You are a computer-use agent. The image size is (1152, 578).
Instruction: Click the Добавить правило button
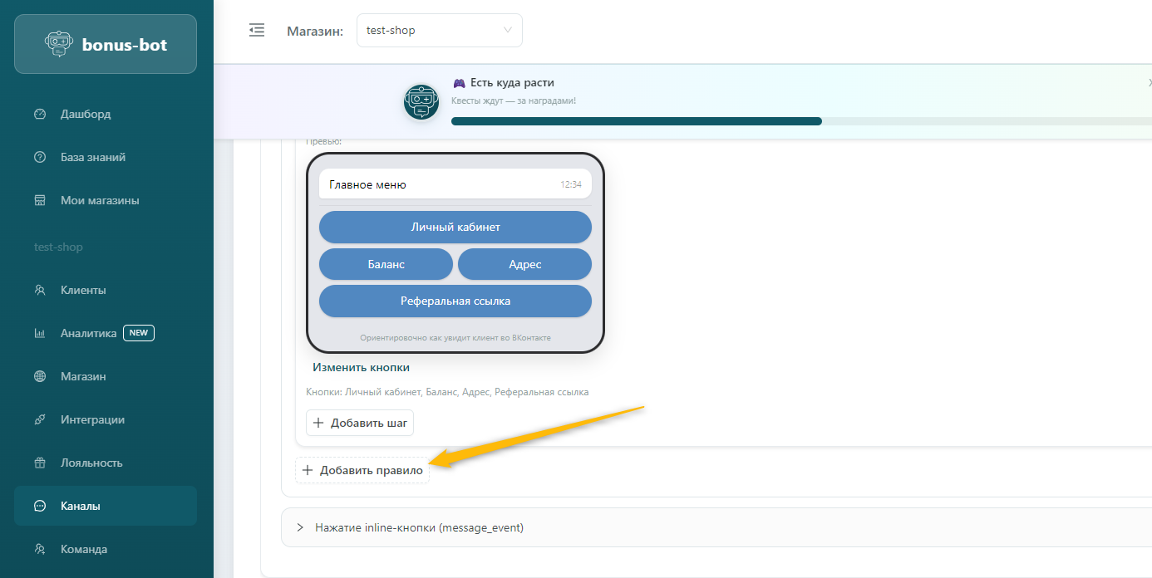(362, 470)
